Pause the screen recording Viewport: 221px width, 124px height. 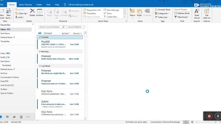pos(218,116)
